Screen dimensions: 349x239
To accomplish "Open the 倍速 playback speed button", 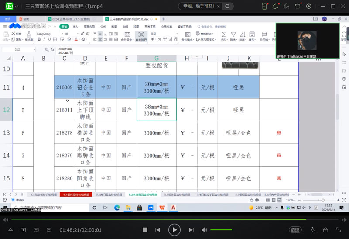I will tap(295, 230).
